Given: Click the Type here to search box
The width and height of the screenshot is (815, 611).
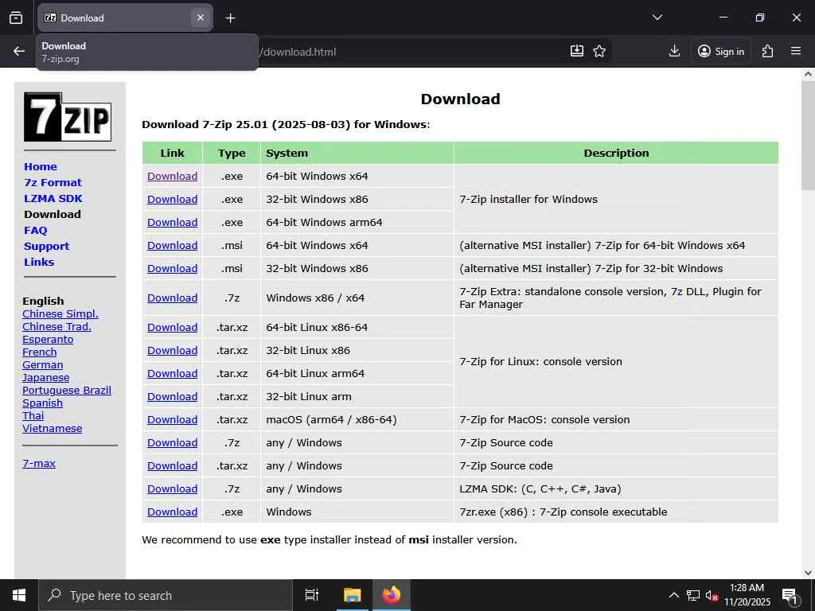Looking at the screenshot, I should click(x=166, y=595).
